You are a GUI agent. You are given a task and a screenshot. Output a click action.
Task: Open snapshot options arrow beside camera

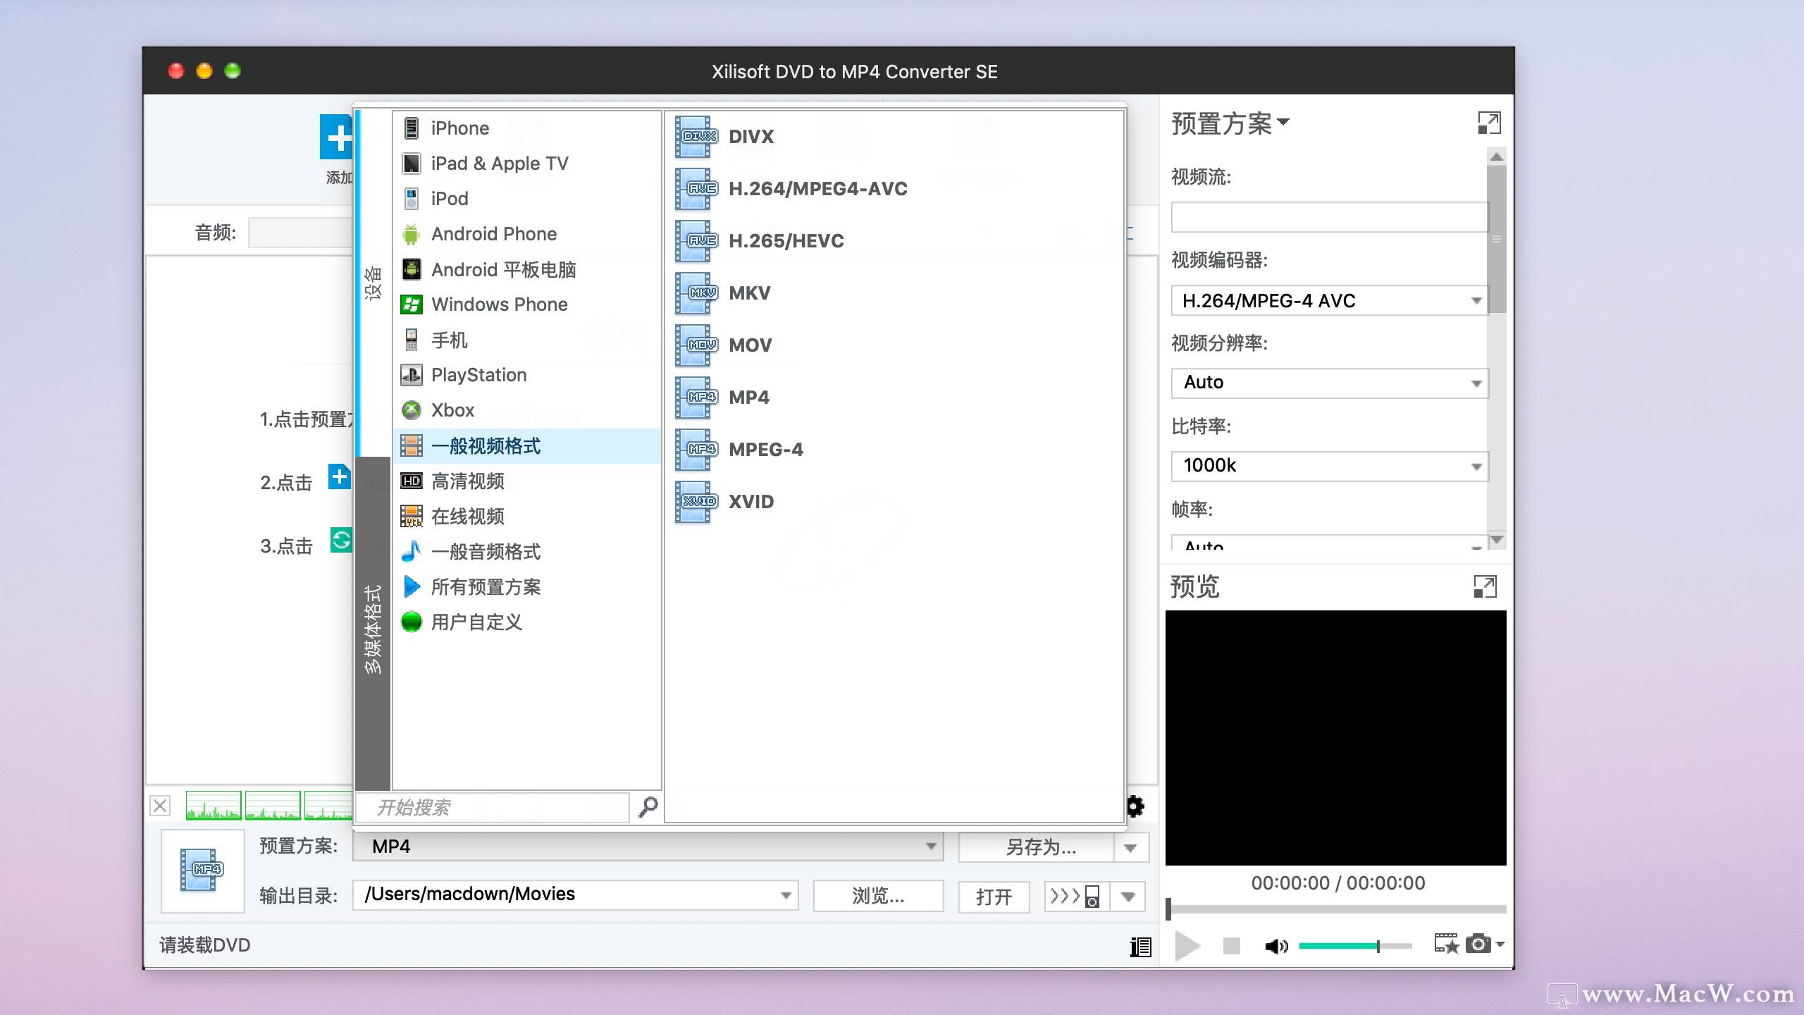point(1500,945)
